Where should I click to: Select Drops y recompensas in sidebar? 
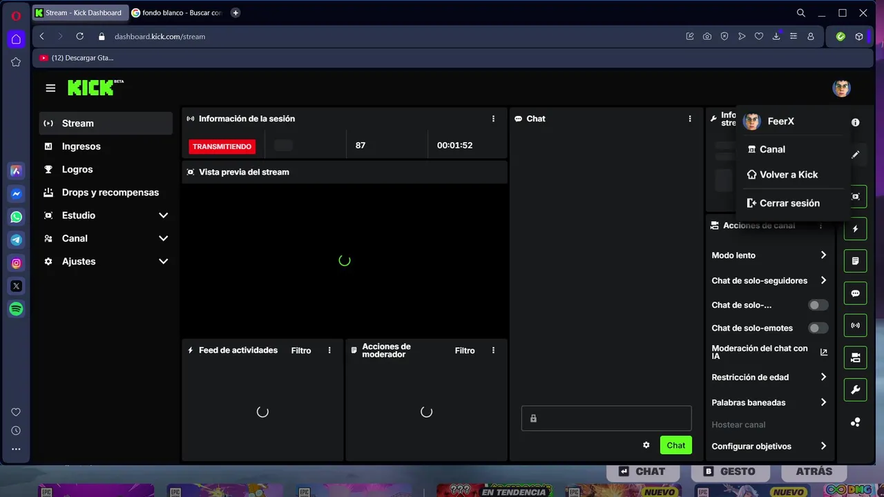106,193
